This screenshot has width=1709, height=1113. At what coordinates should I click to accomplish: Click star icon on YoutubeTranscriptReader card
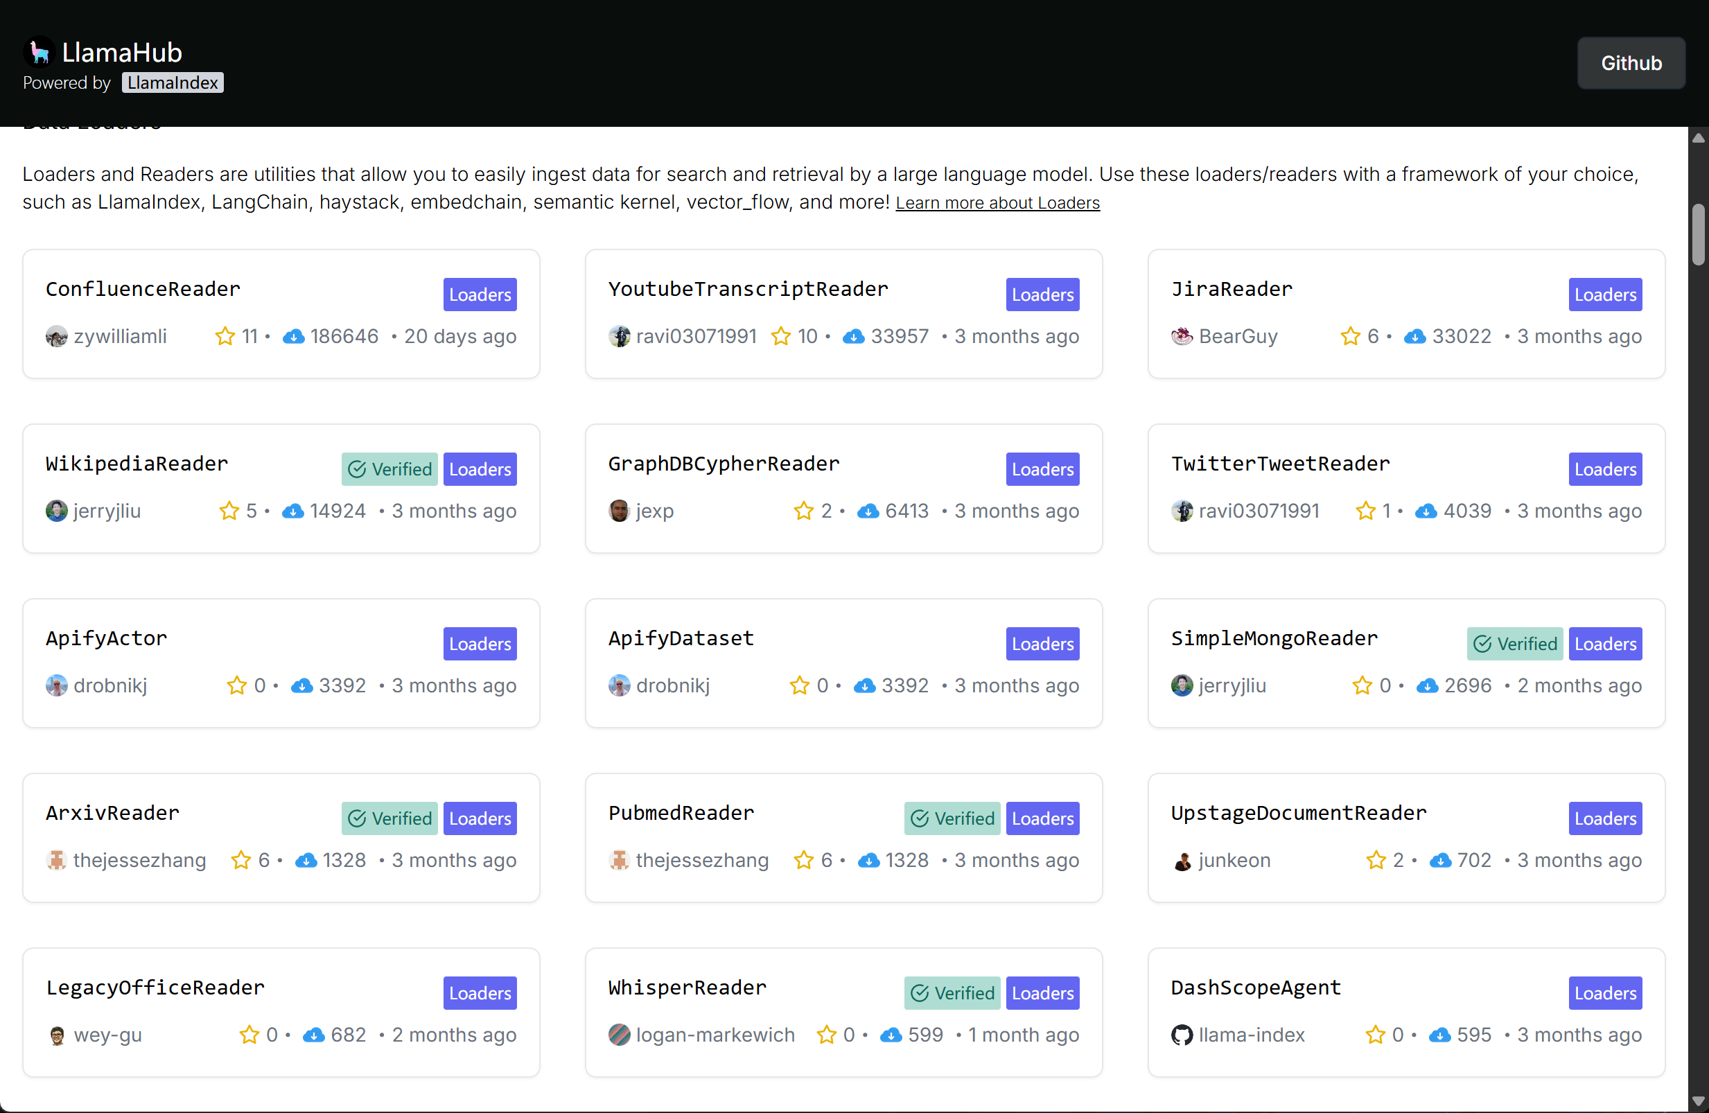pos(780,336)
